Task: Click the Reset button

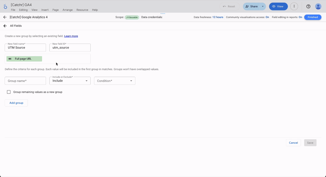Action: tap(229, 7)
